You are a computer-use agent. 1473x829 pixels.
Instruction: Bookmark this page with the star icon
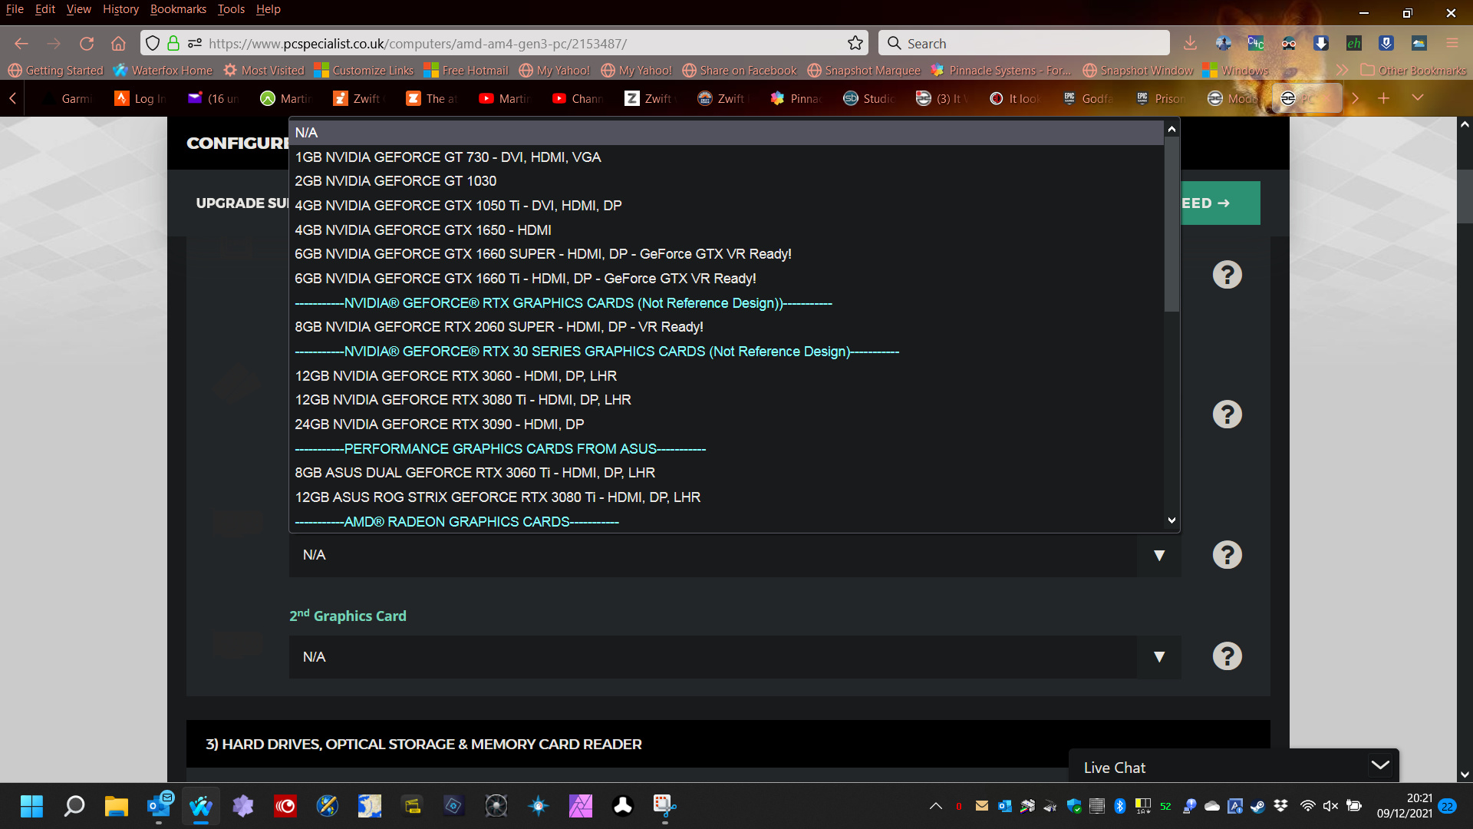855,44
